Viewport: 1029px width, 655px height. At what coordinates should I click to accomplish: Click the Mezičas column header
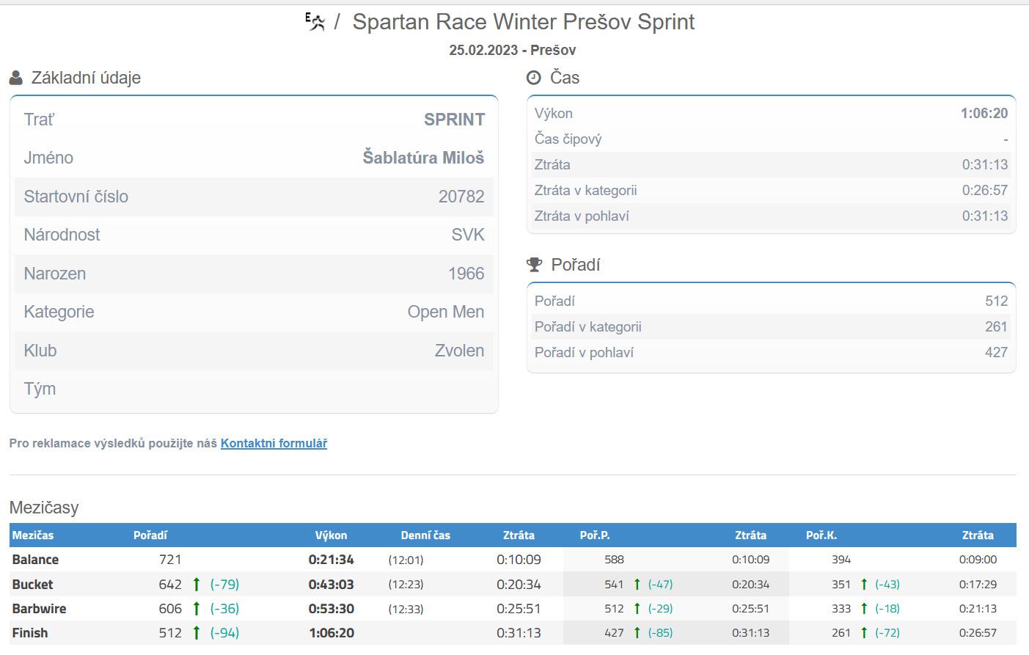(x=33, y=535)
